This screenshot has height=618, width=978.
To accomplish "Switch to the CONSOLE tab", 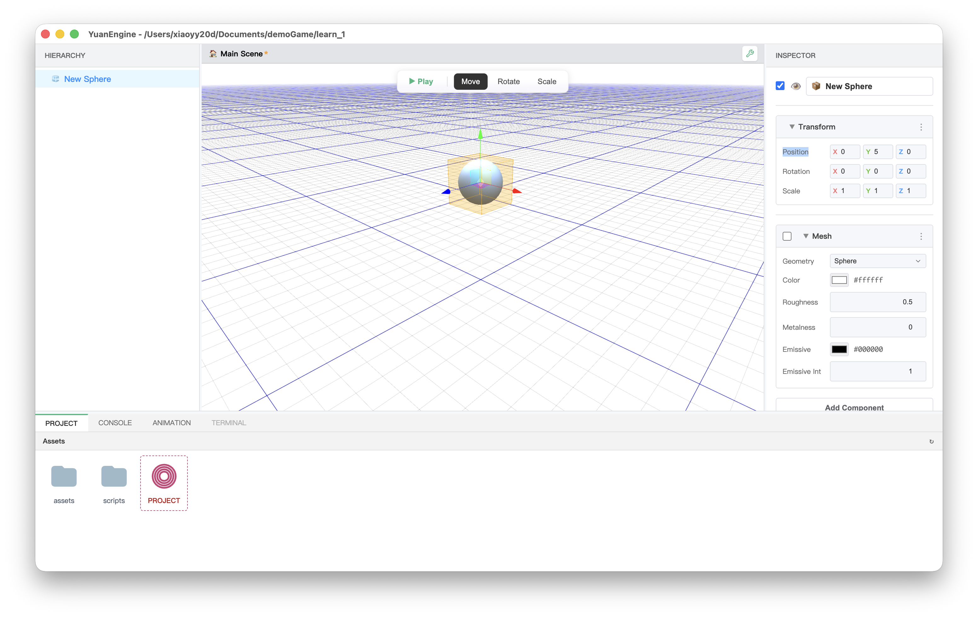I will [x=115, y=423].
